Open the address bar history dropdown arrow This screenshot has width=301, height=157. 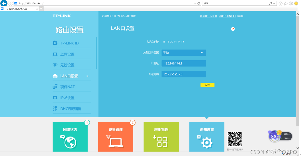(x=195, y=3)
